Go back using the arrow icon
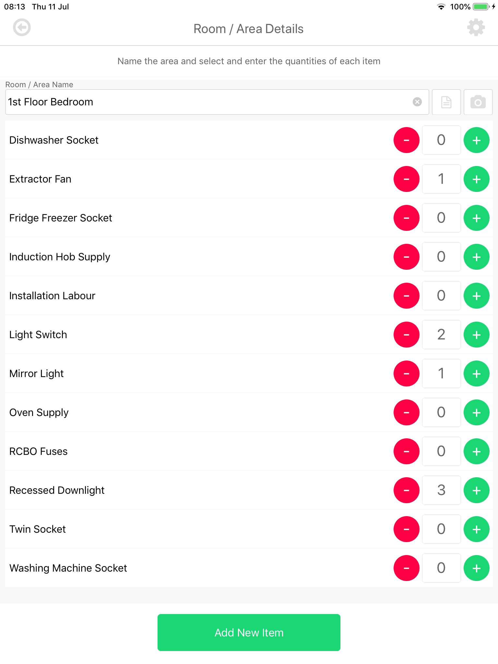498x664 pixels. (x=22, y=28)
